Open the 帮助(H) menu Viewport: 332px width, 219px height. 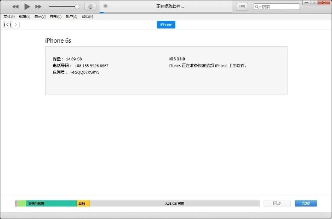(x=87, y=16)
